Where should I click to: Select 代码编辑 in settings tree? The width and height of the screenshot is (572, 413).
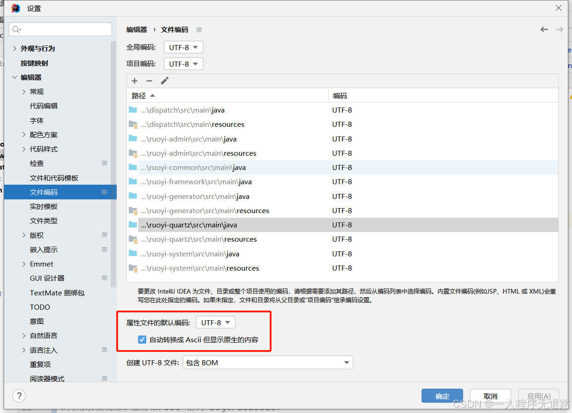44,106
